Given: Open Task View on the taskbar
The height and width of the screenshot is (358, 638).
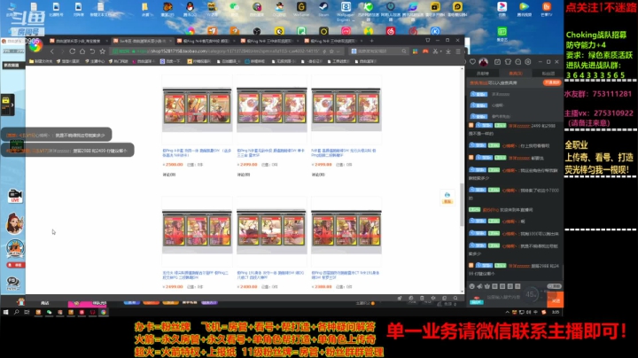Looking at the screenshot, I should (27, 312).
